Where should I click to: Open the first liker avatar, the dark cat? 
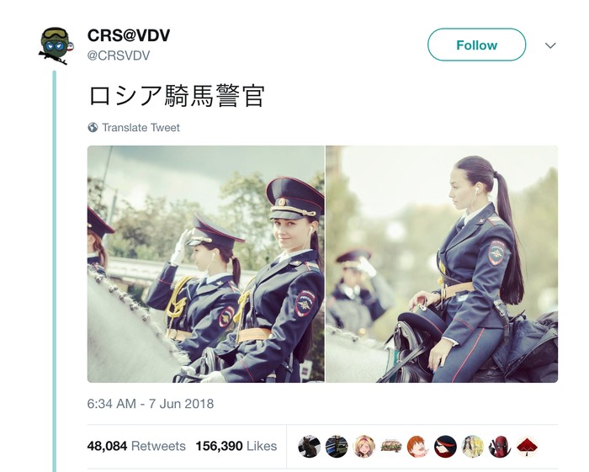[x=309, y=447]
